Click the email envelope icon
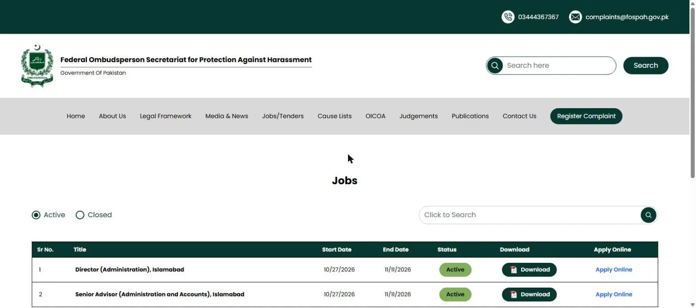 (x=575, y=17)
